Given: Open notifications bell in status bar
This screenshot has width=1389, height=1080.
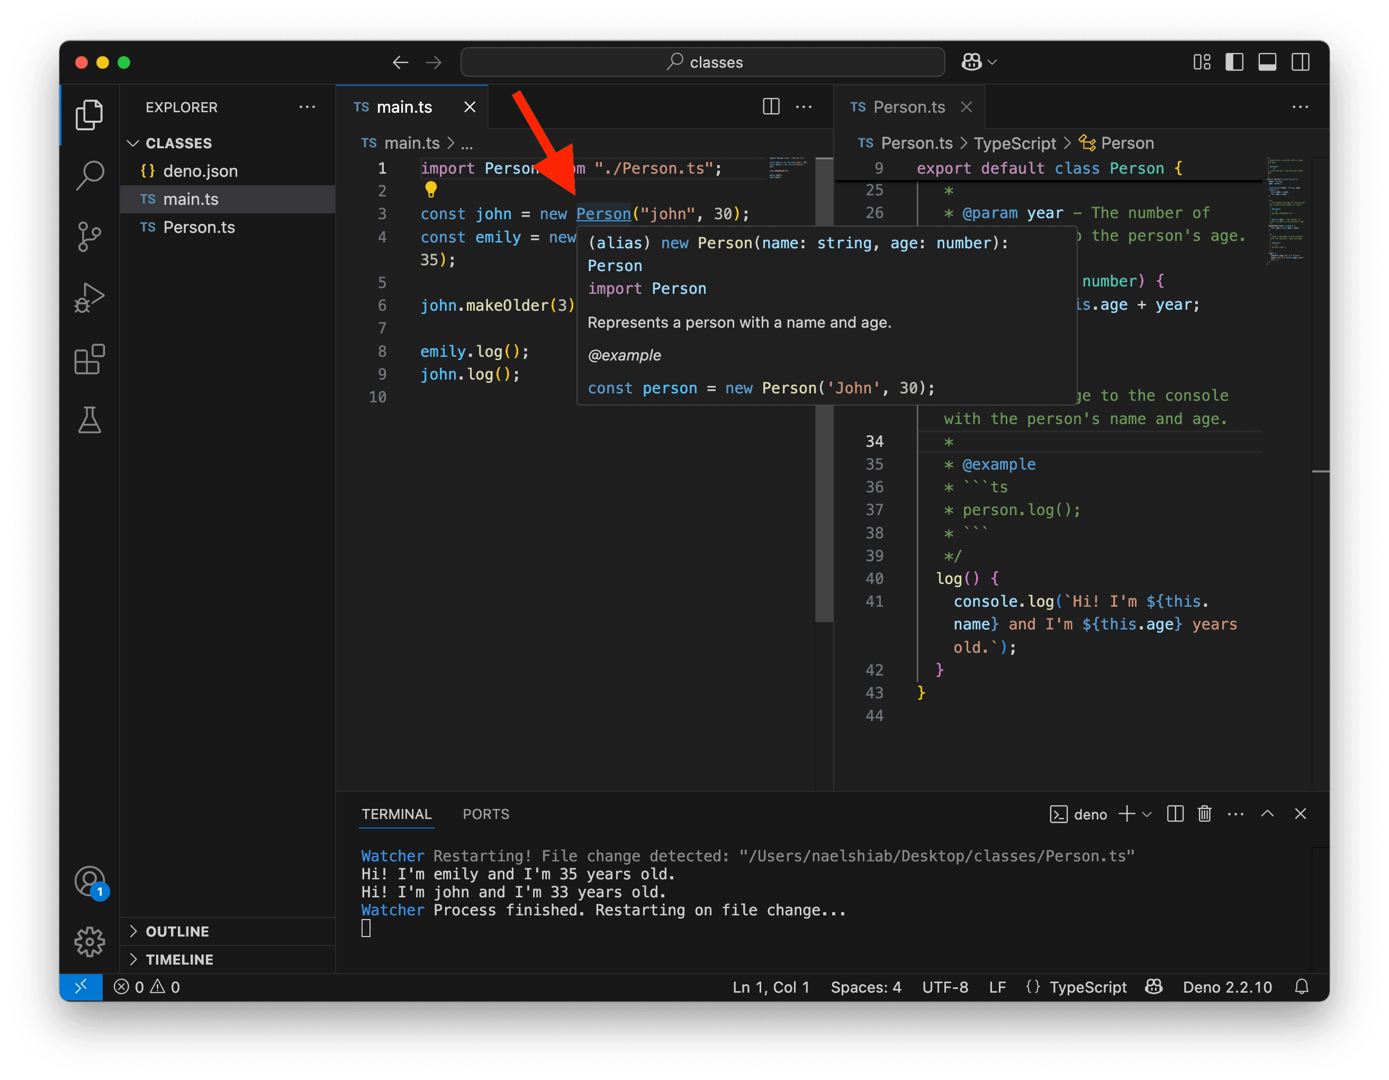Looking at the screenshot, I should coord(1302,986).
